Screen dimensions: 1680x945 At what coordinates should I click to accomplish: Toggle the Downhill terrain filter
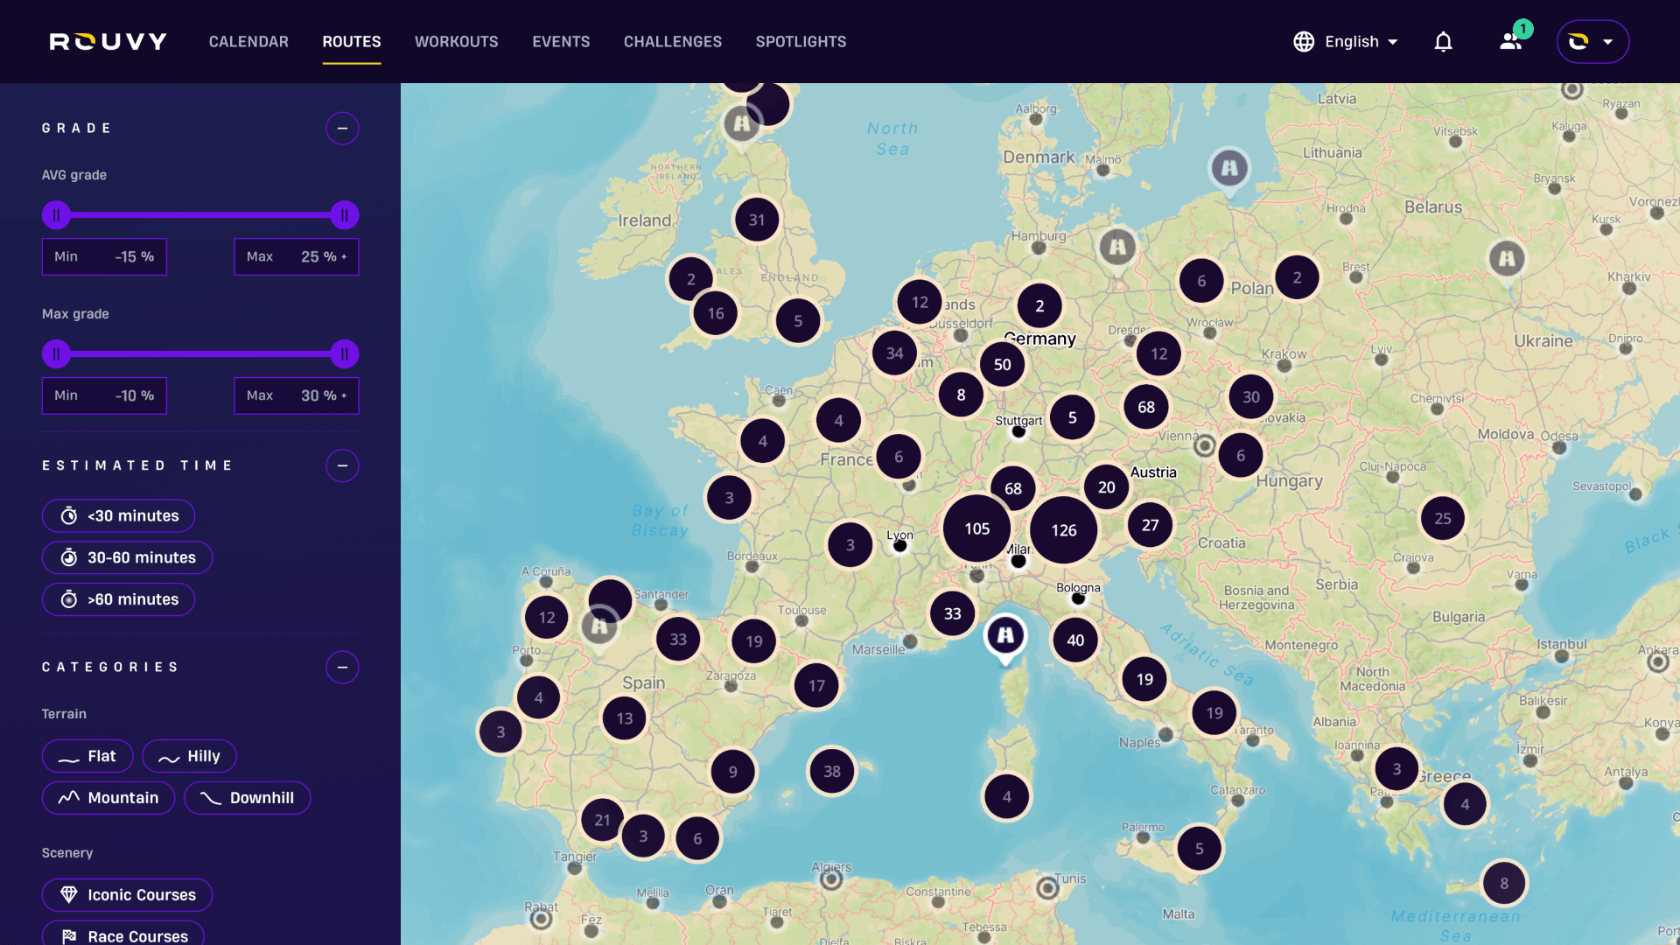pos(248,797)
